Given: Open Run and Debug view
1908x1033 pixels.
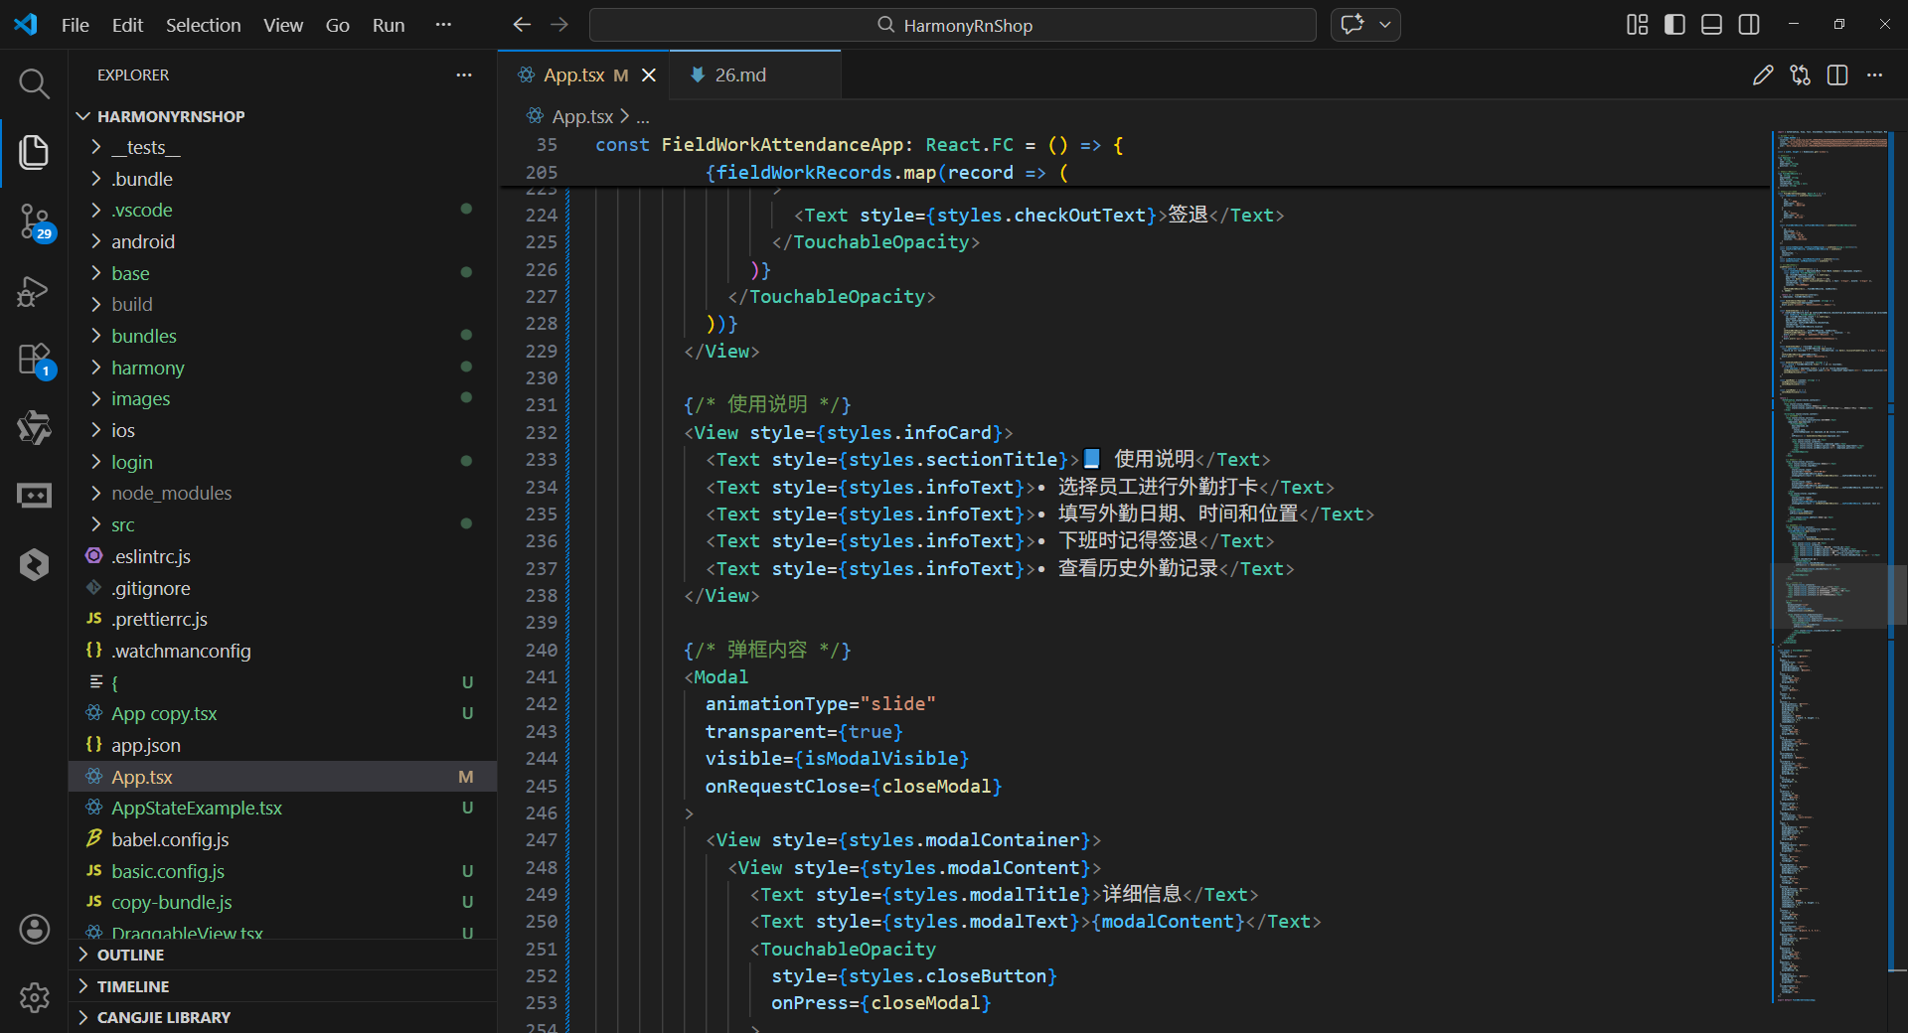Looking at the screenshot, I should pos(34,291).
